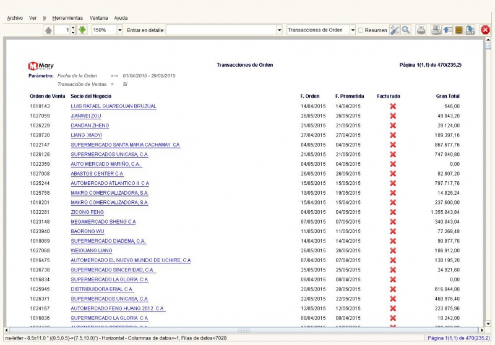This screenshot has width=495, height=345.
Task: Open AUTO MERCADO MARIÑO, C.A. link
Action: coord(106,164)
